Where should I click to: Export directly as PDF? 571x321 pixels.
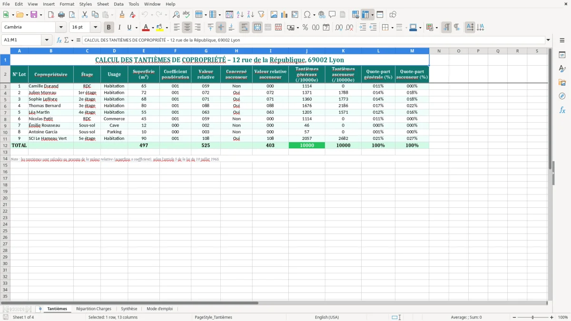[51, 15]
